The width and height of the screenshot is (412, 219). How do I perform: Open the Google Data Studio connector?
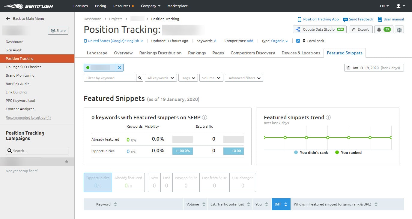[x=319, y=29]
